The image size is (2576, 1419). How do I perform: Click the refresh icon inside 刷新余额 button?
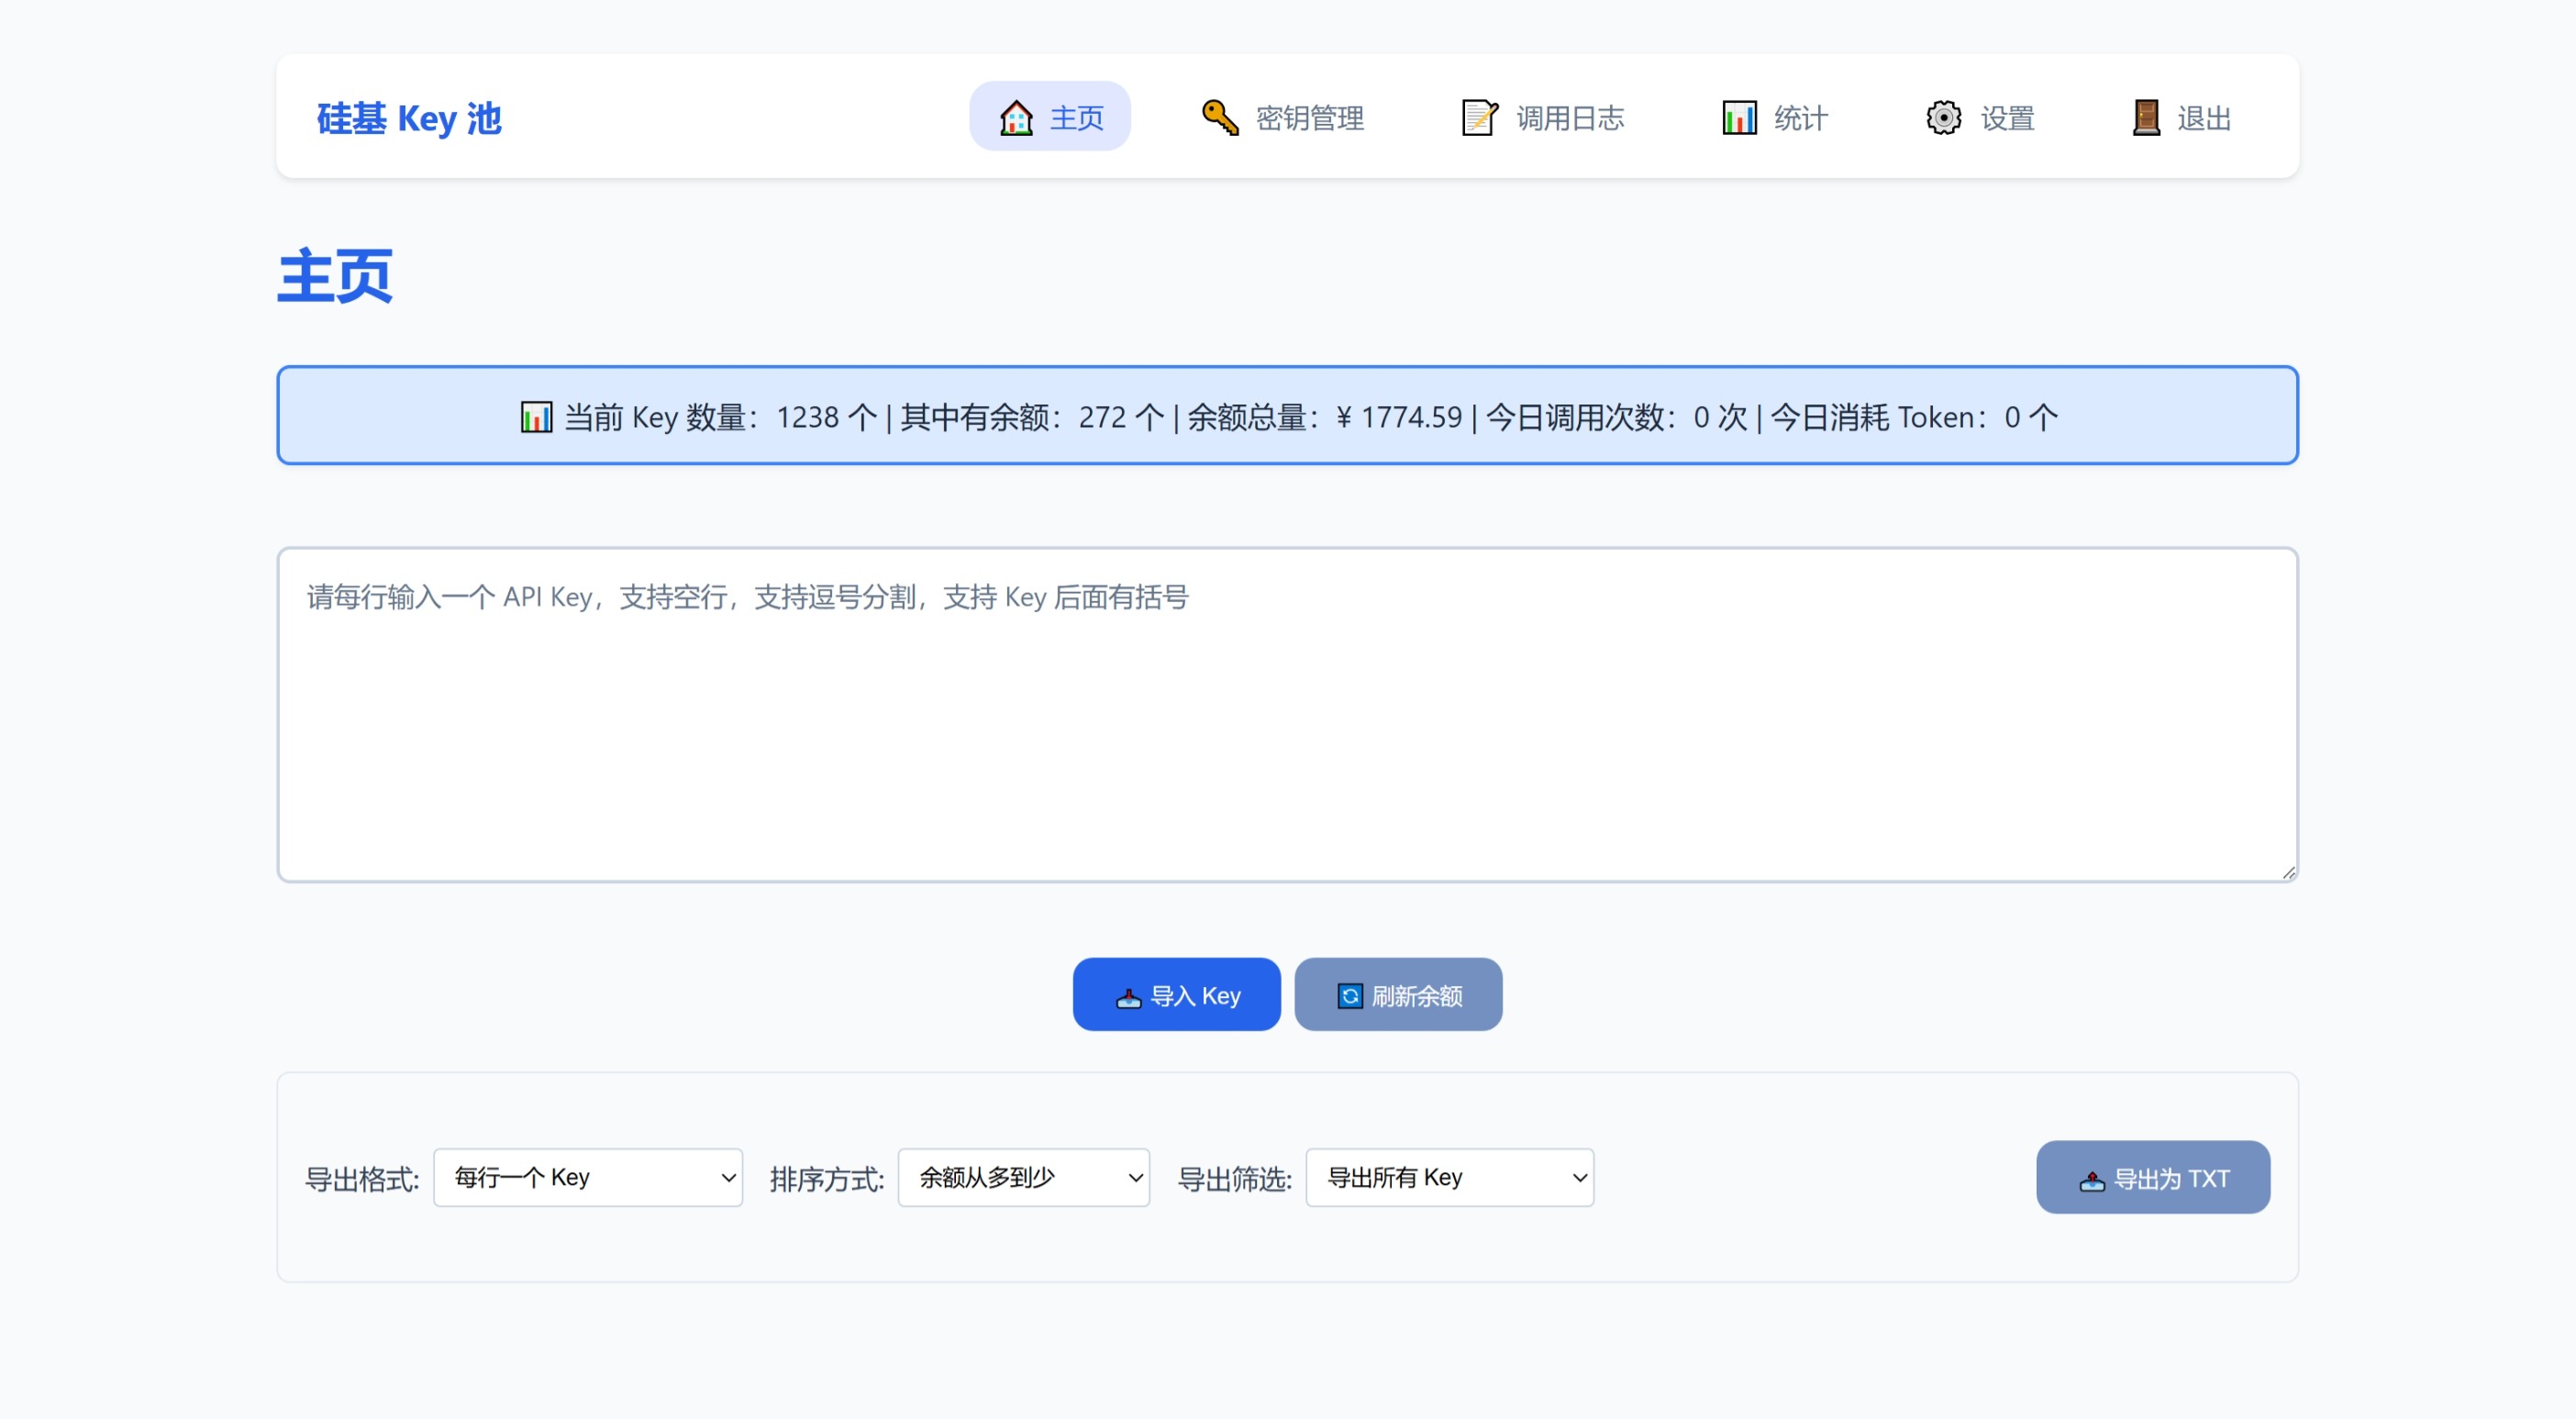point(1350,994)
